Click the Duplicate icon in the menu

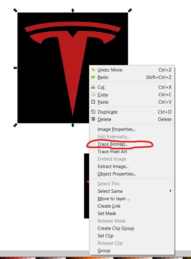[x=93, y=112]
